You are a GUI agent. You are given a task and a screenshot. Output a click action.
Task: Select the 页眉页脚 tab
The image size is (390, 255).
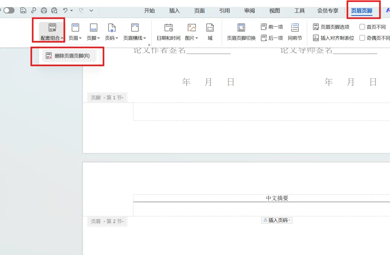(x=361, y=11)
